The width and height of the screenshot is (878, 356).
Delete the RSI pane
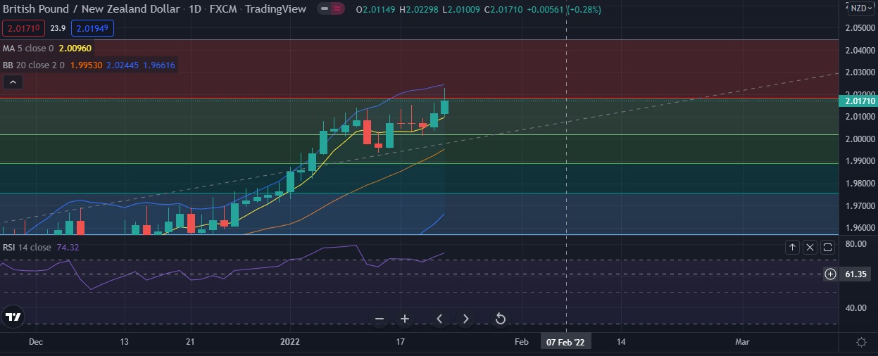810,247
